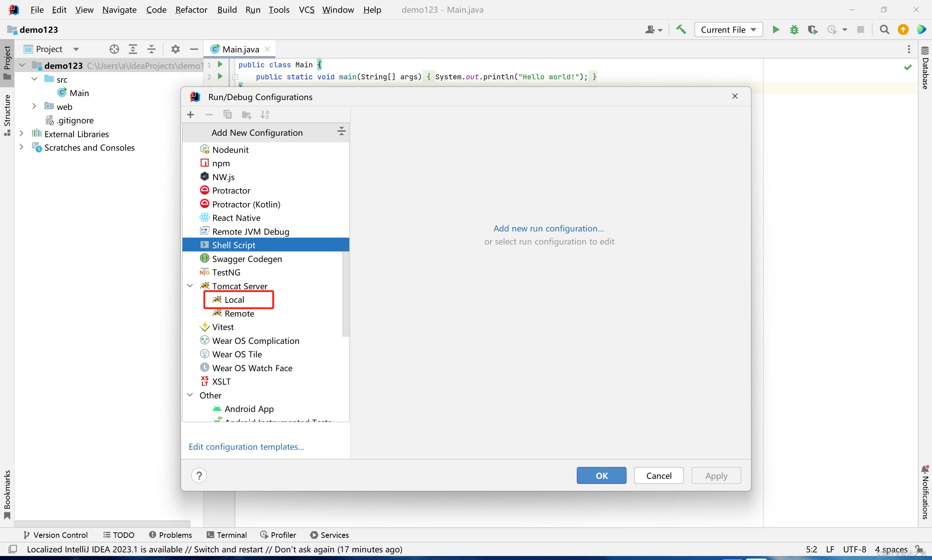Viewport: 932px width, 560px height.
Task: Click the Edit configuration templates link
Action: pyautogui.click(x=246, y=446)
